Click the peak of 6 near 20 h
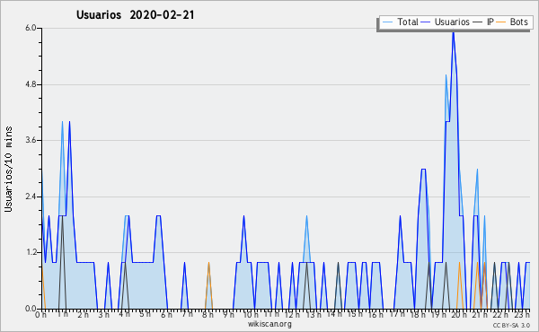 454,32
